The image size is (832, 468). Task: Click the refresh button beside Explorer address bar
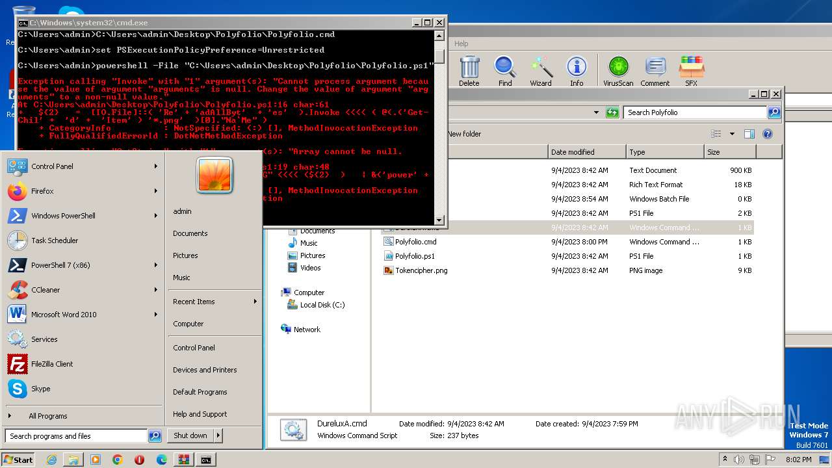coord(612,112)
